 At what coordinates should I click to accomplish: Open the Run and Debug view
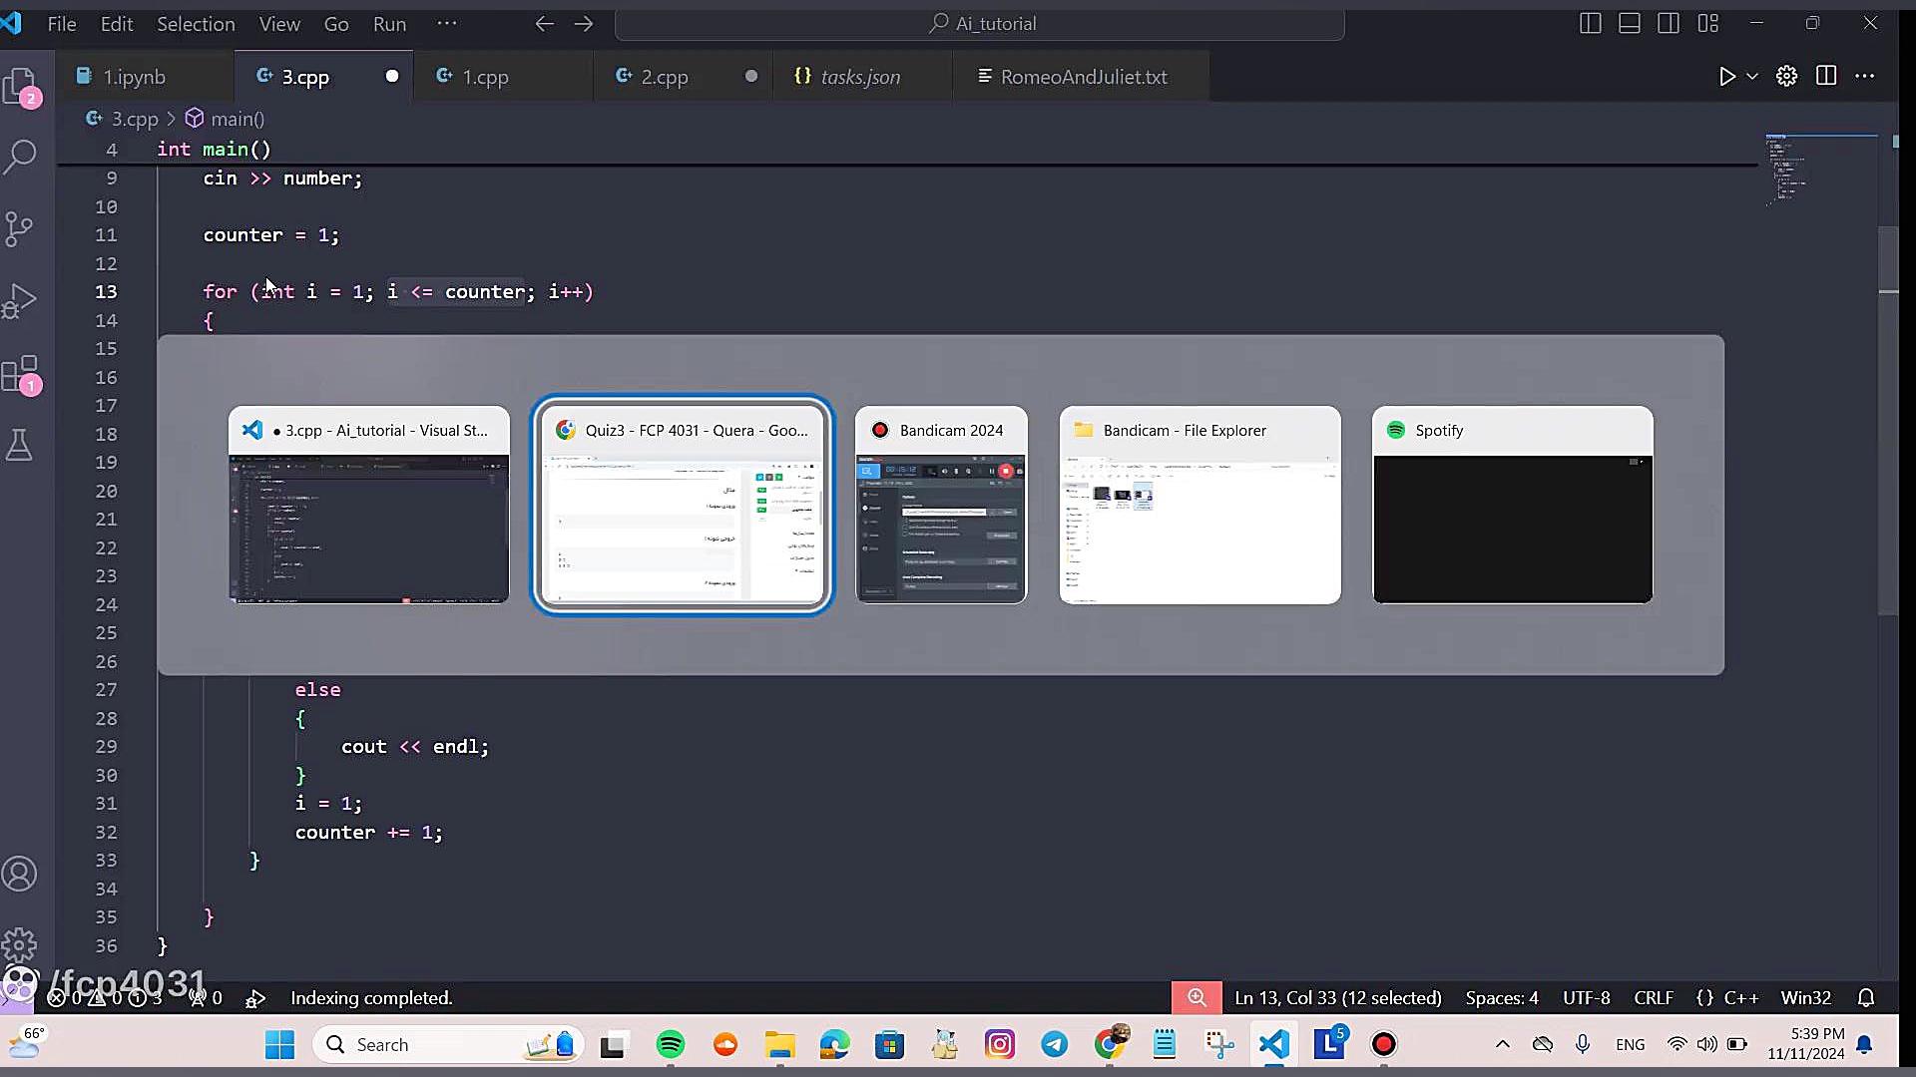coord(20,301)
